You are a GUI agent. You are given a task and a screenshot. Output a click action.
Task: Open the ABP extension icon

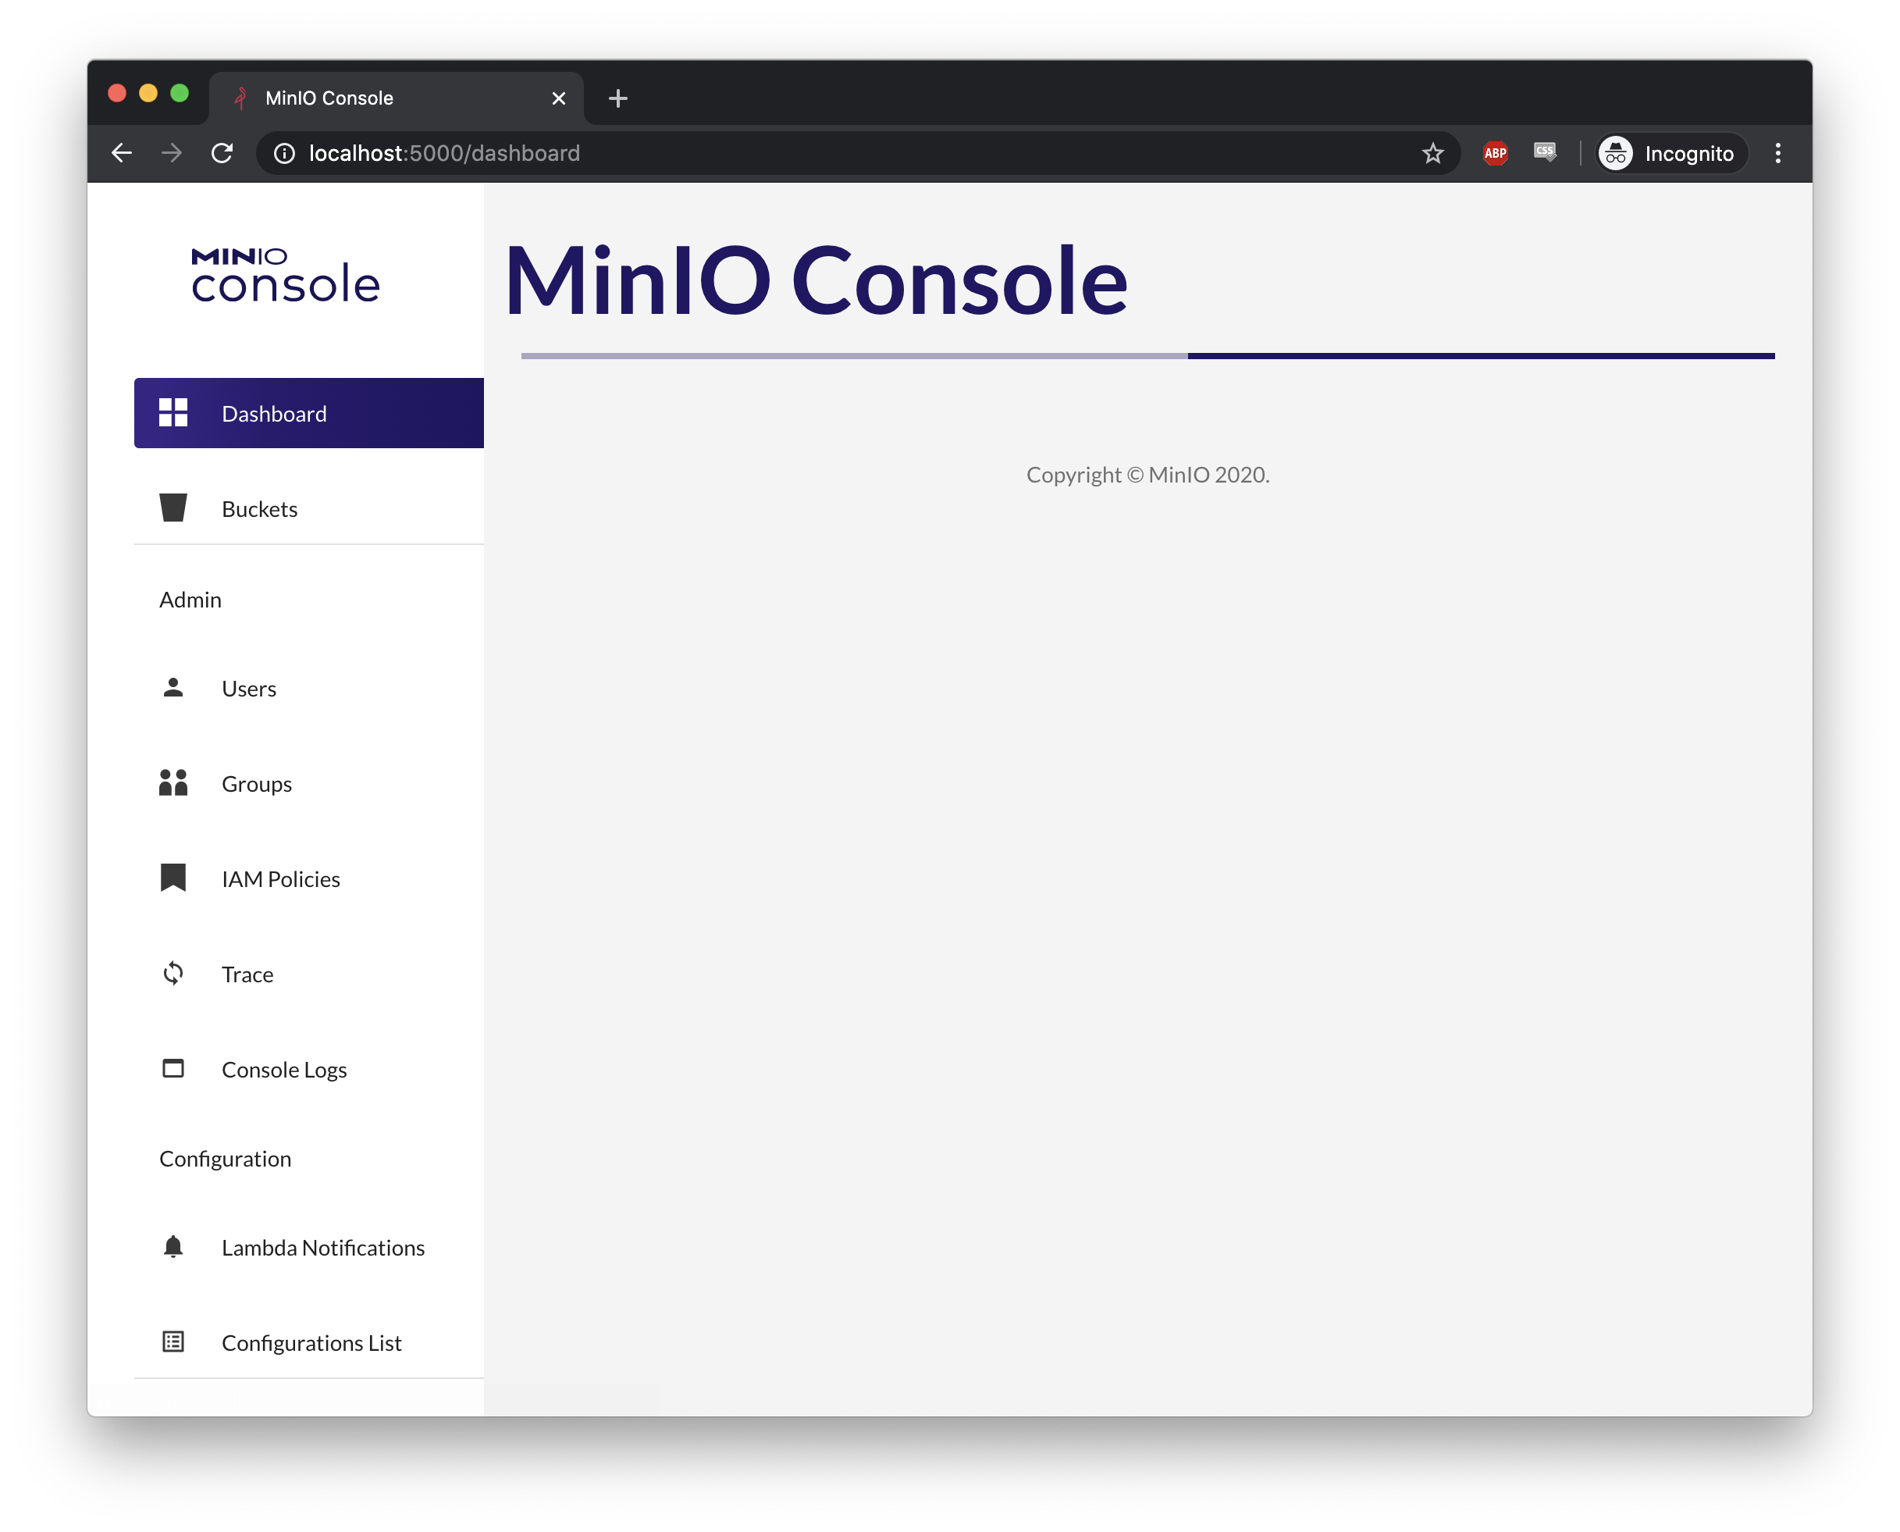pyautogui.click(x=1495, y=153)
